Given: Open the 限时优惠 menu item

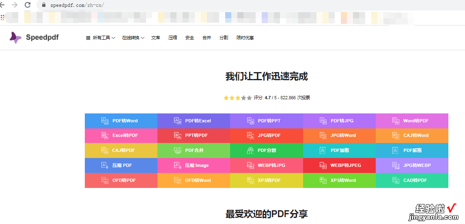Looking at the screenshot, I should pyautogui.click(x=245, y=38).
